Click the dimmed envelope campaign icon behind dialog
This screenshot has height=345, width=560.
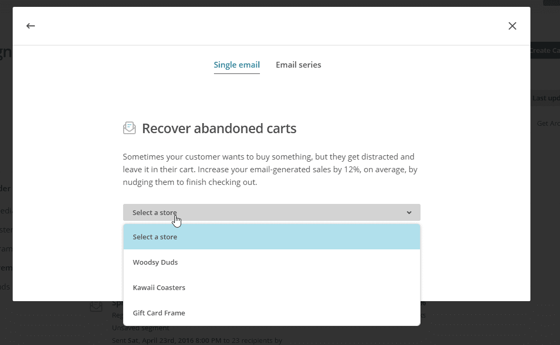point(96,306)
